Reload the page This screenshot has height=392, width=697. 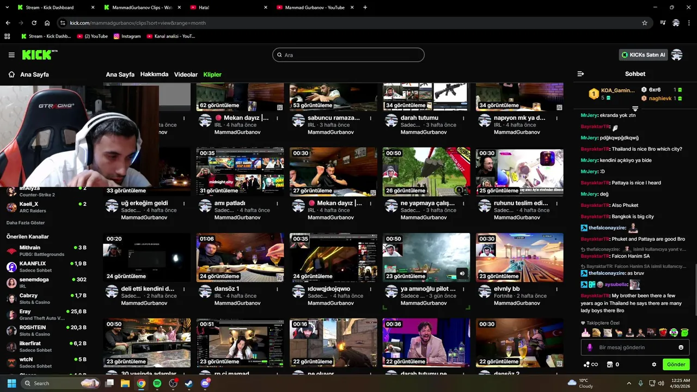(x=34, y=23)
